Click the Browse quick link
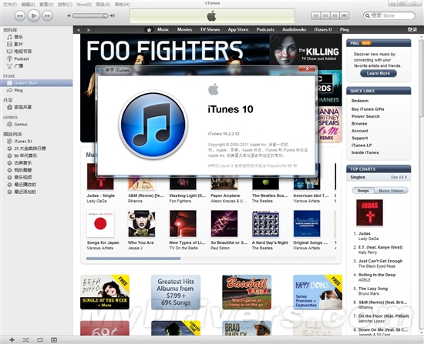The width and height of the screenshot is (424, 344). click(x=359, y=124)
